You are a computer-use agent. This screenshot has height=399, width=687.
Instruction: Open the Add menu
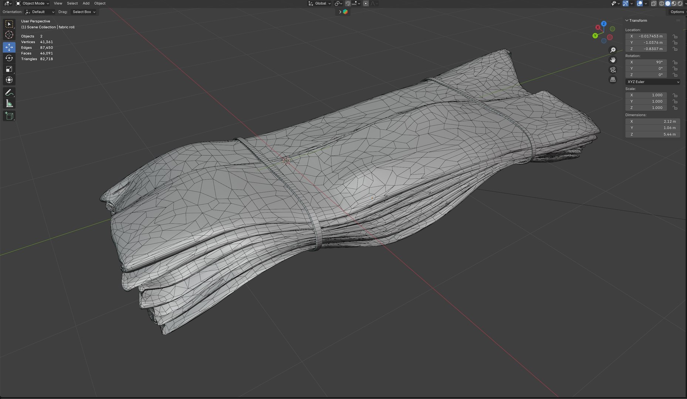tap(86, 3)
